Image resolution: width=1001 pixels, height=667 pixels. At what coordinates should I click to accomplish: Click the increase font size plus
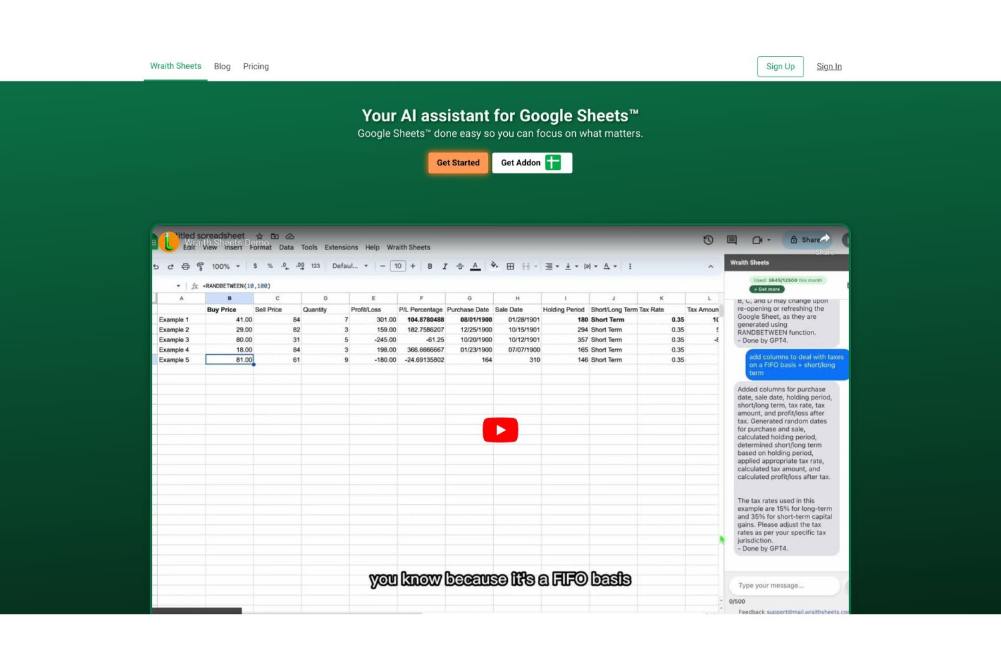pos(413,266)
